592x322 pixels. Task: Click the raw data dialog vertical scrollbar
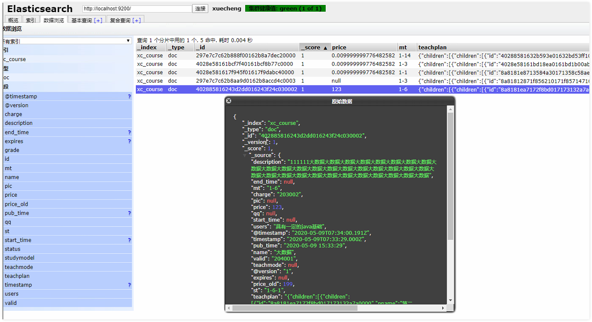pos(451,175)
